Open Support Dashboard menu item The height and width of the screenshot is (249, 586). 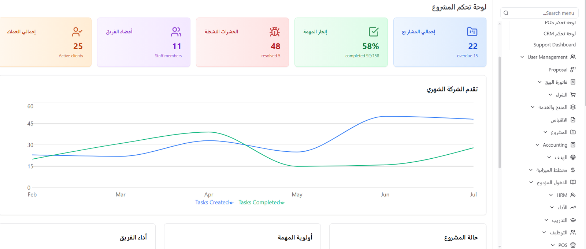pyautogui.click(x=555, y=45)
